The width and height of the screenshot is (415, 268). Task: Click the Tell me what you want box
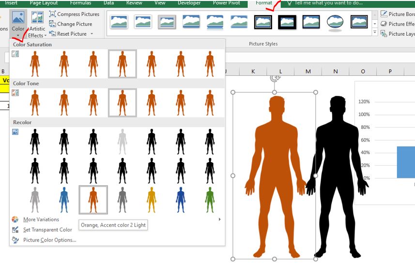pyautogui.click(x=325, y=3)
